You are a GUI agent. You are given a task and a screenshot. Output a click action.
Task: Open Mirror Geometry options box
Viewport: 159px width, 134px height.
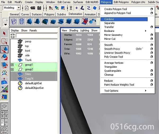coord(152,35)
